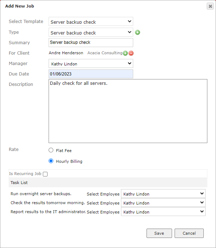Close the Add New Job dialog
The image size is (216, 248).
(x=210, y=6)
